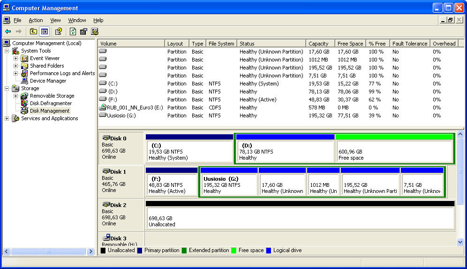467x269 pixels.
Task: Sort by the Fault Tolerance column header
Action: pos(410,44)
